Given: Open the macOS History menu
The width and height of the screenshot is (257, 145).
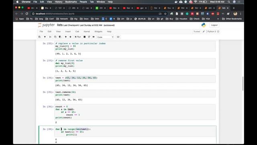Looking at the screenshot, I should coord(59,2).
